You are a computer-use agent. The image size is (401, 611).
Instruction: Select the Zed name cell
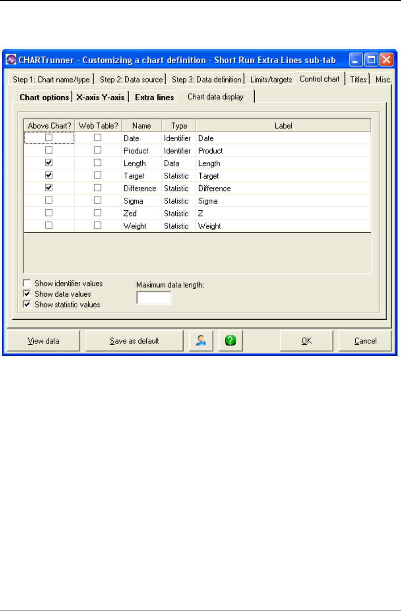[x=141, y=213]
